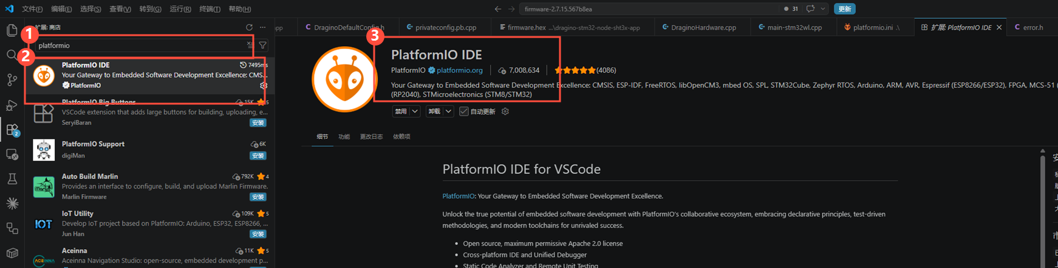Expand the uninstall button dropdown arrow
1058x268 pixels.
pos(448,112)
